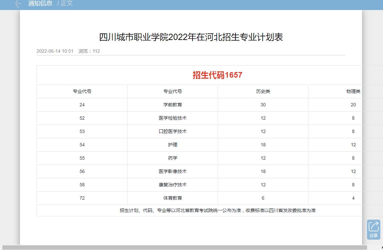Click the 物理类 value 8 in 药学 row
Viewport: 383px width, 250px height.
(353, 158)
